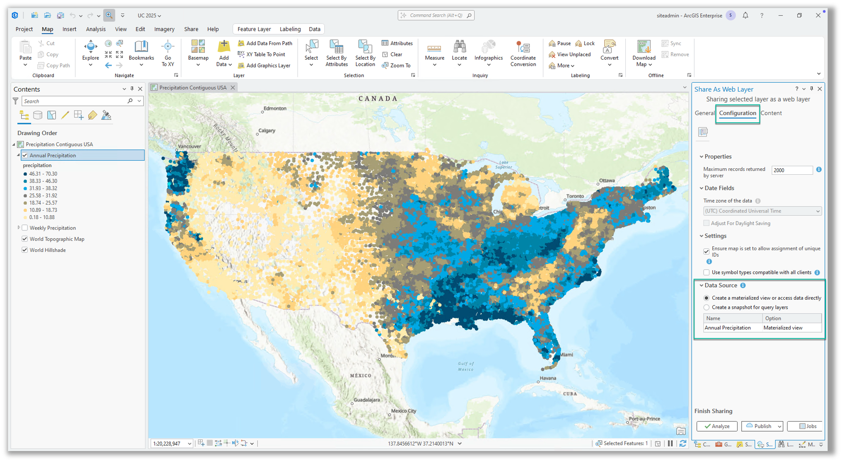Open the Imagery ribbon tab

[164, 29]
